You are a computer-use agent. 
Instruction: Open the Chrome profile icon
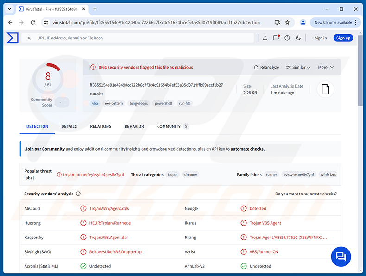click(303, 22)
